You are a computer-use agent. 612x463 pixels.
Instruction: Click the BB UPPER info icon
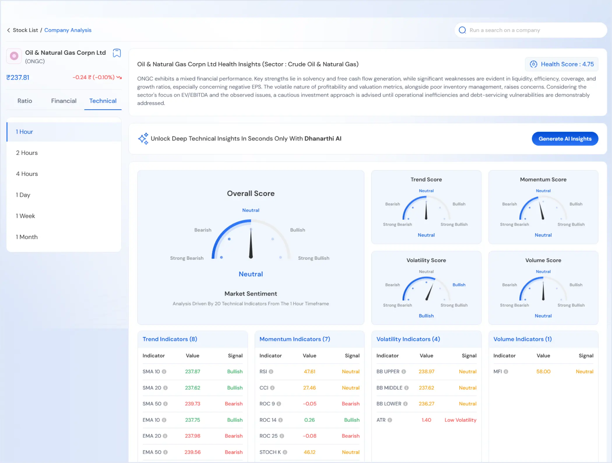404,372
